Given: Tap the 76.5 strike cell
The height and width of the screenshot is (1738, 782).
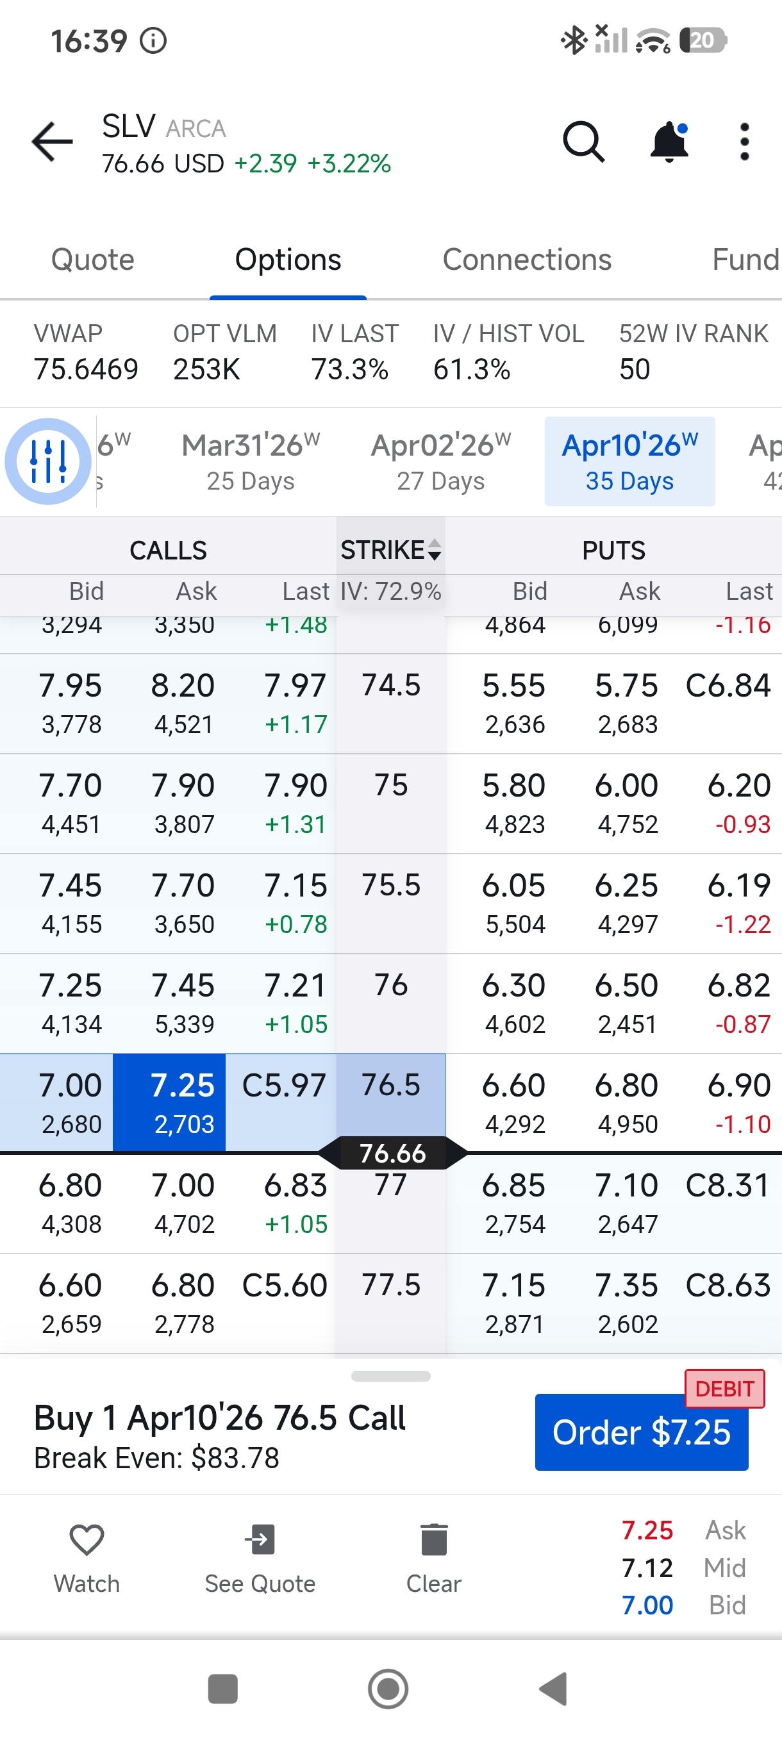Looking at the screenshot, I should 390,1102.
